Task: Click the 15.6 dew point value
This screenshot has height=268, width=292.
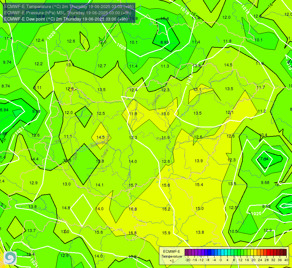Action: 99,232
